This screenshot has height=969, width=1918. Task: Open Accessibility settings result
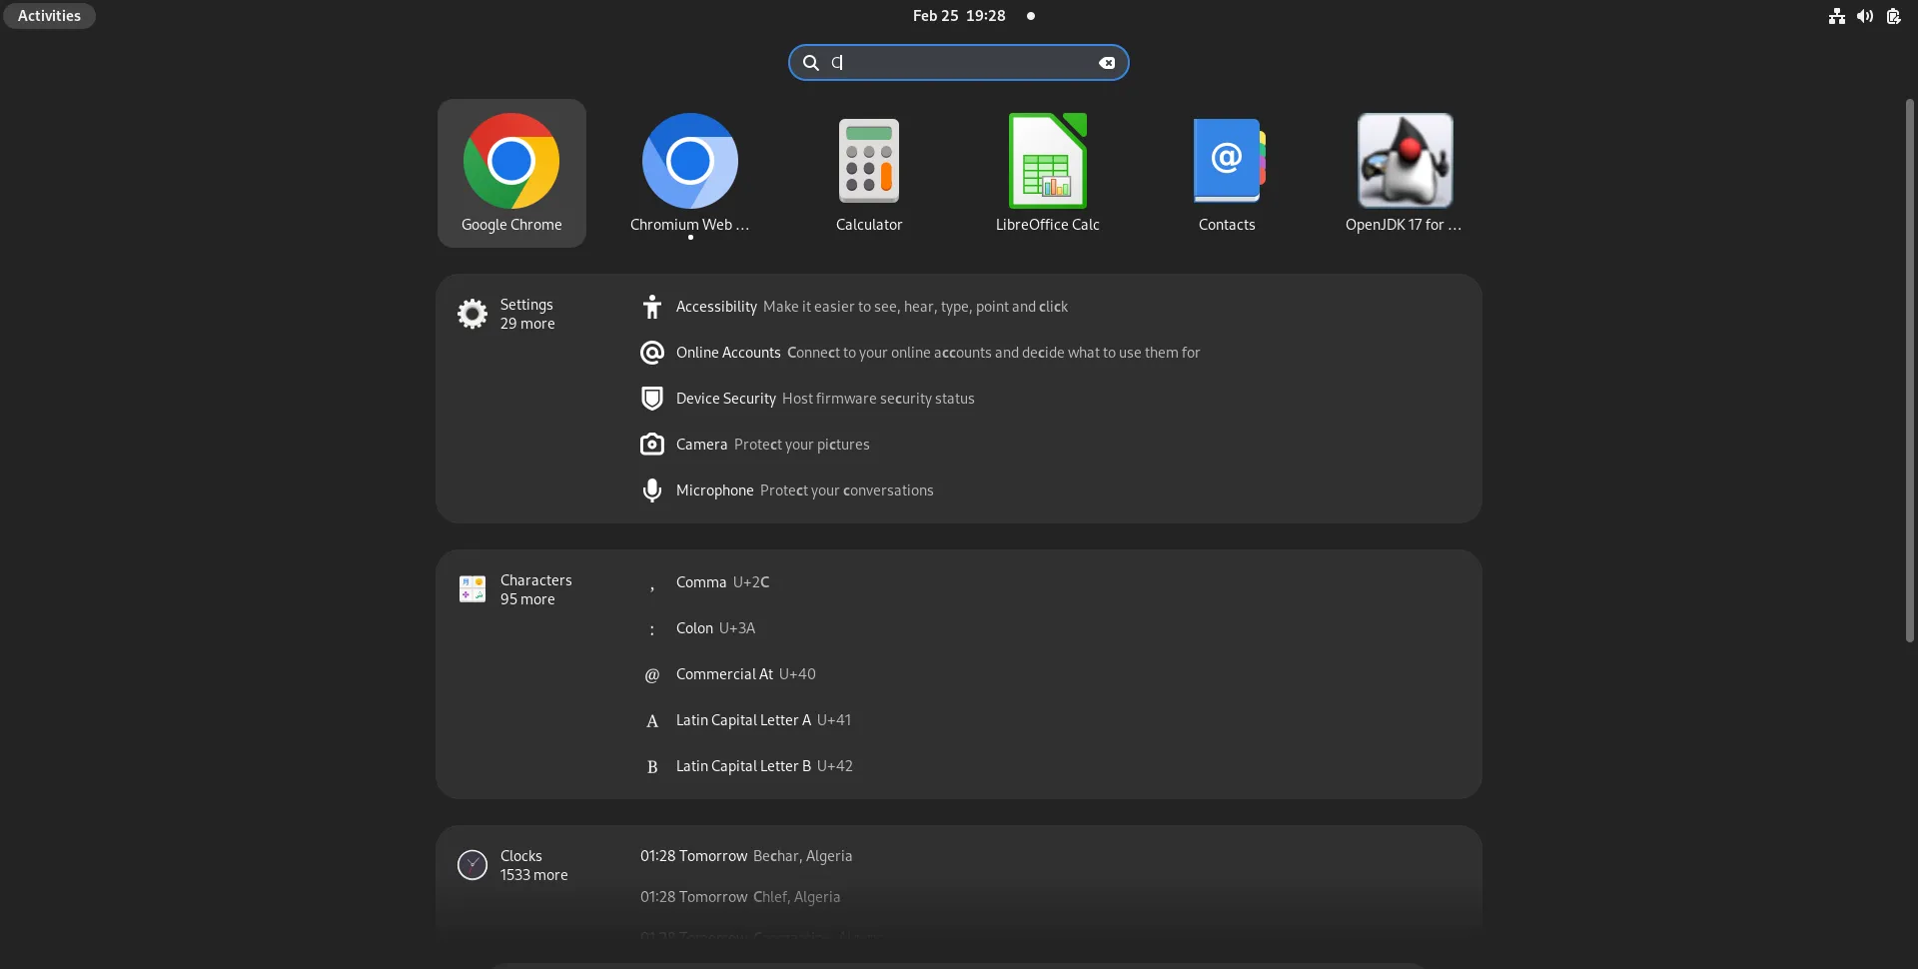point(1053,307)
